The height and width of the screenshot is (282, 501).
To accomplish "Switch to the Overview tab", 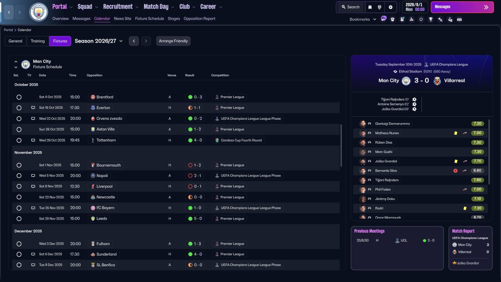I will (x=60, y=18).
